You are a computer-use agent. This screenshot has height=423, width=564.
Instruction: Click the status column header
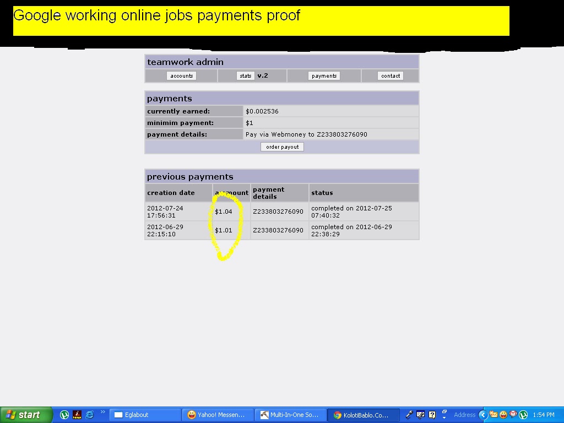[x=322, y=193]
